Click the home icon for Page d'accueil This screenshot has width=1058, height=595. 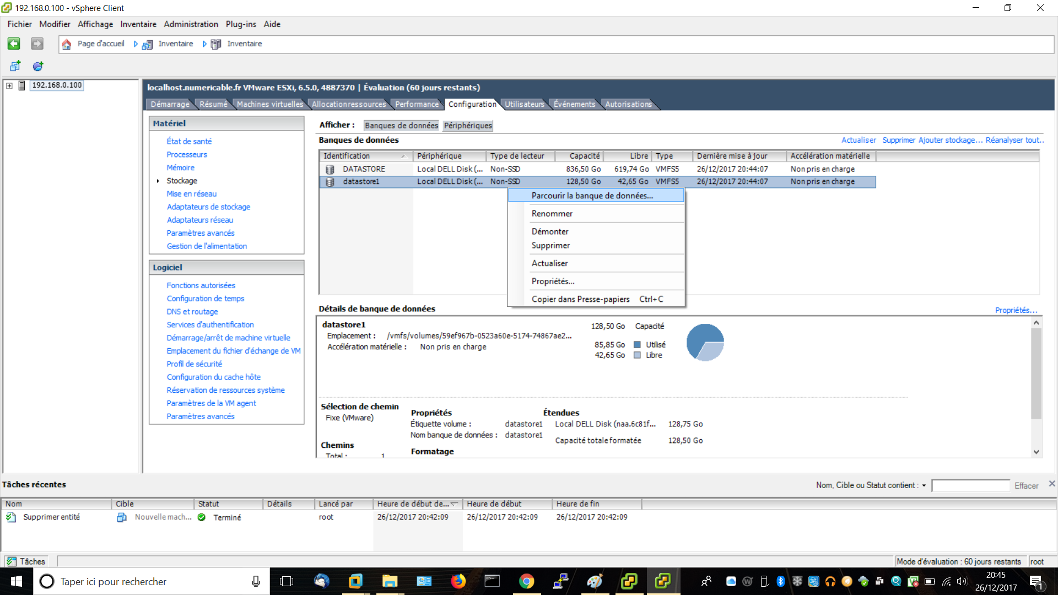point(67,44)
